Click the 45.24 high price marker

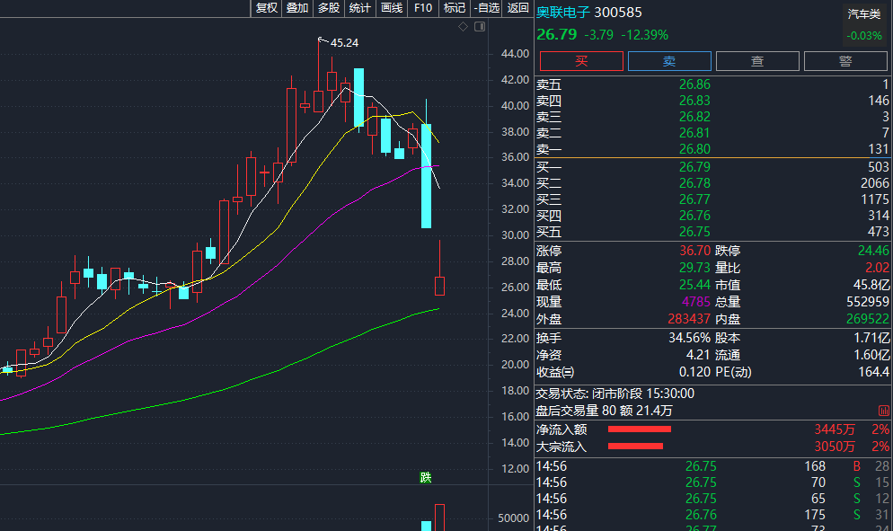344,43
